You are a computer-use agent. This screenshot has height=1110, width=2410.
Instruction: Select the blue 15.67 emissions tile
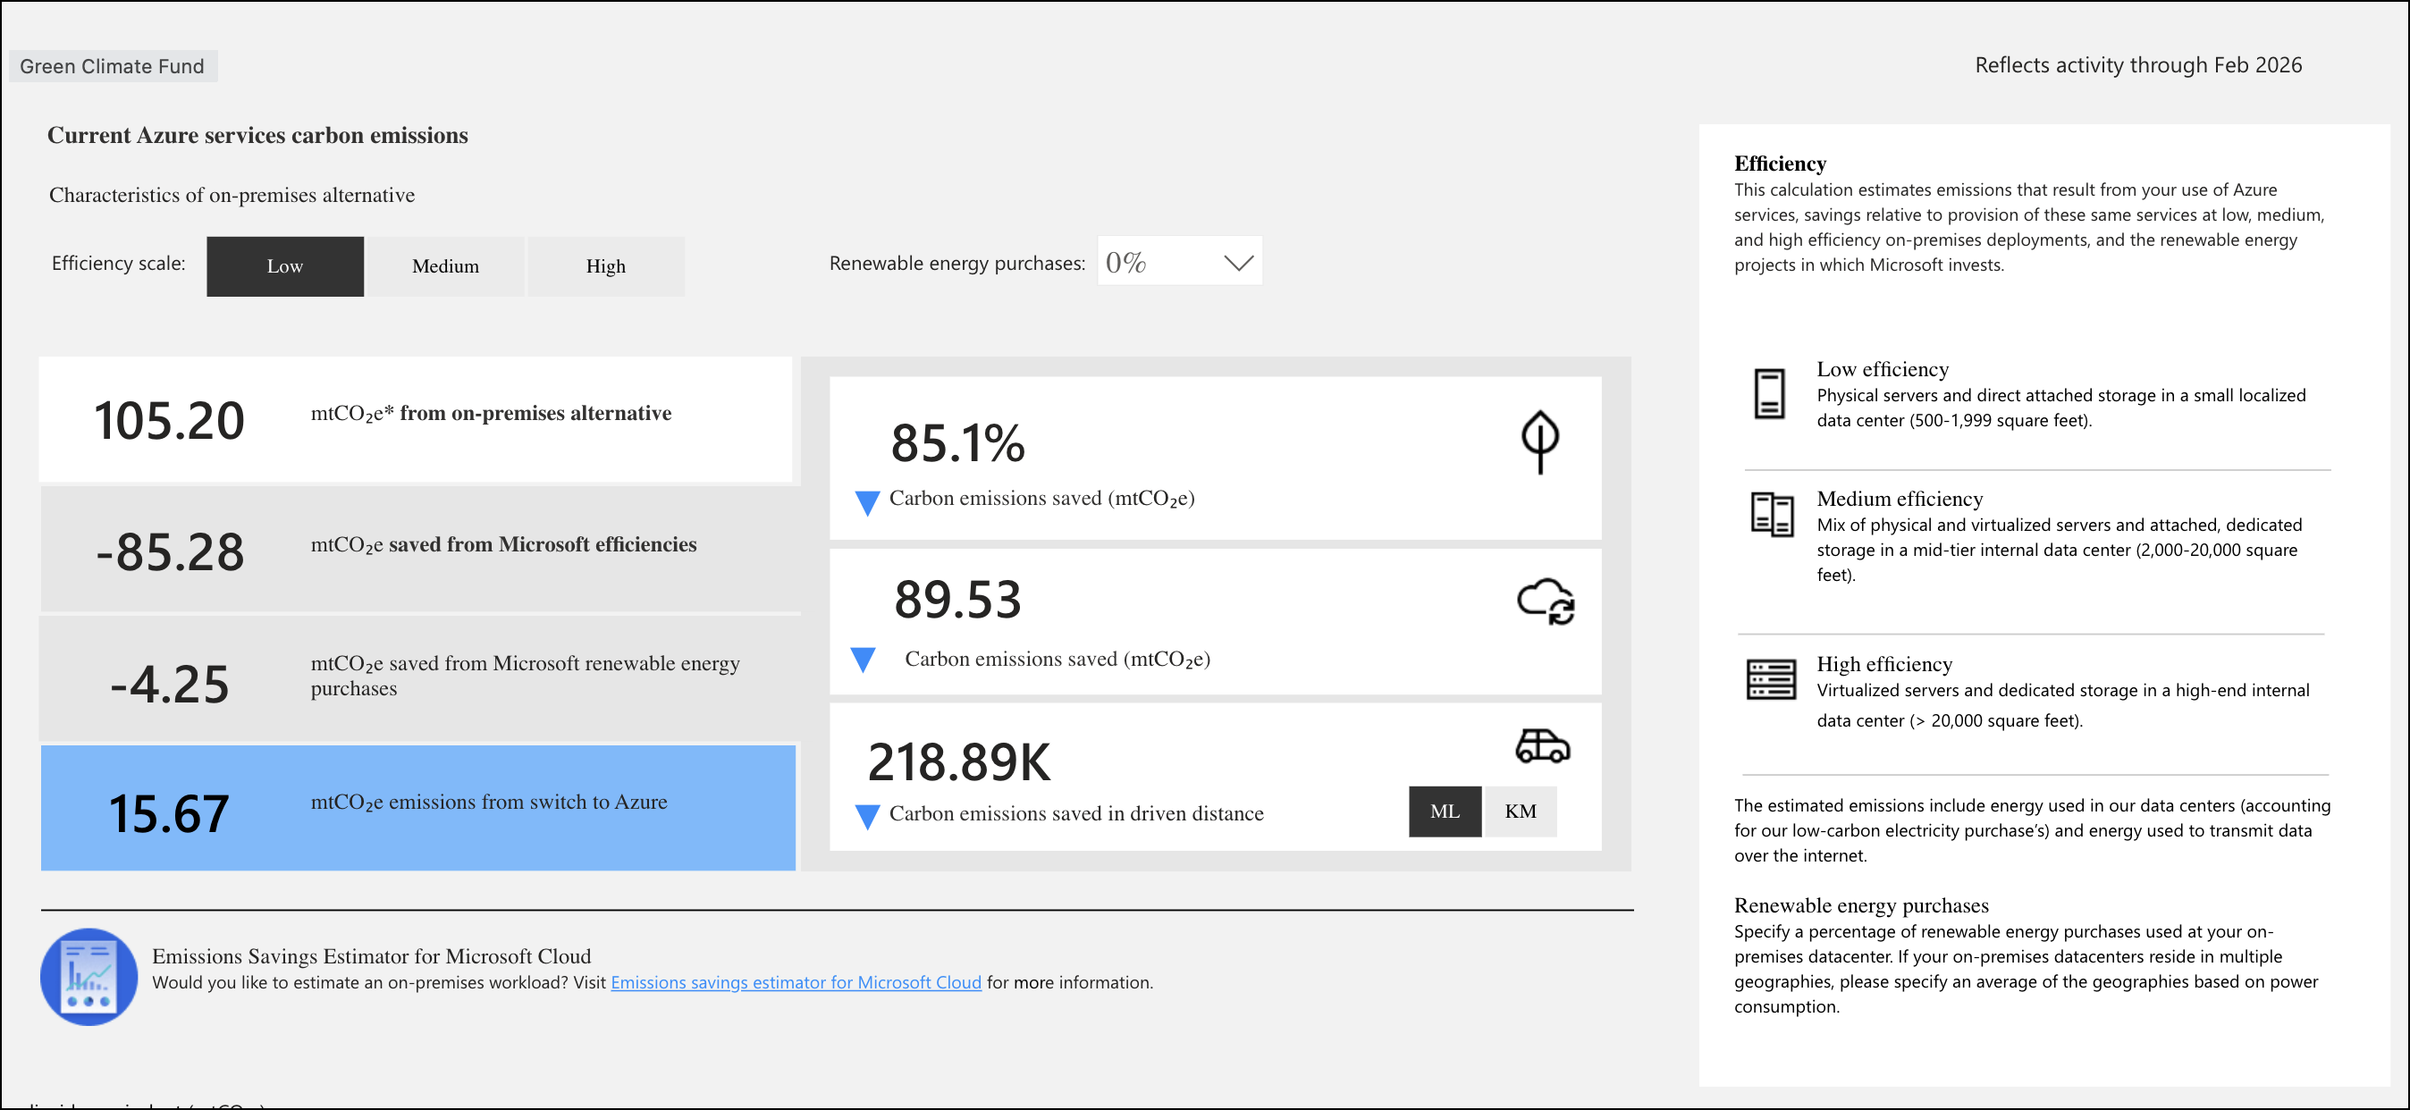click(x=417, y=808)
